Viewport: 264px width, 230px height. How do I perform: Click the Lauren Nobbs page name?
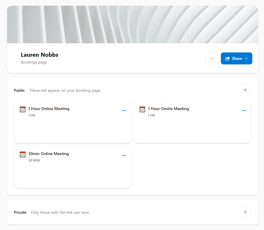[x=39, y=55]
